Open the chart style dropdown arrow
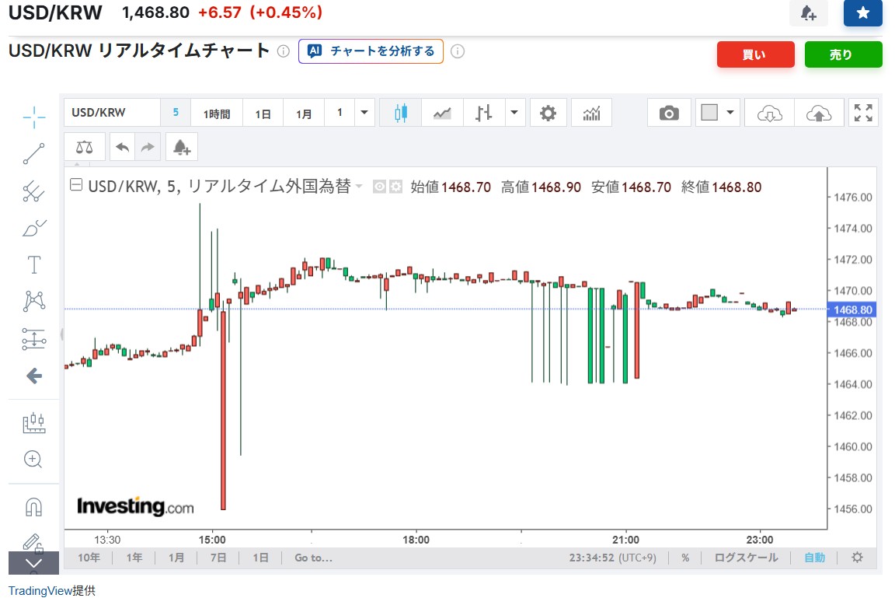This screenshot has height=605, width=895. (514, 113)
